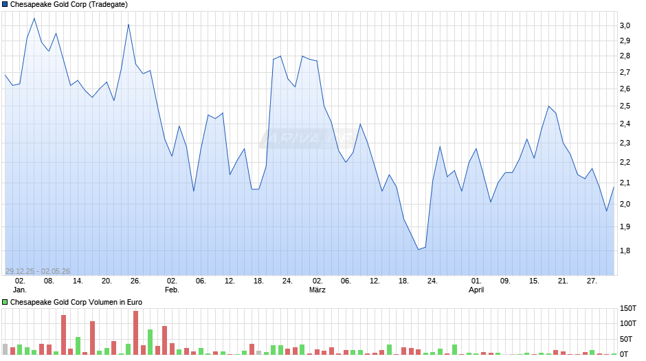Click the 'Chesapeake Gold Corp (Tradegate)' title
This screenshot has width=646, height=361.
pyautogui.click(x=69, y=5)
